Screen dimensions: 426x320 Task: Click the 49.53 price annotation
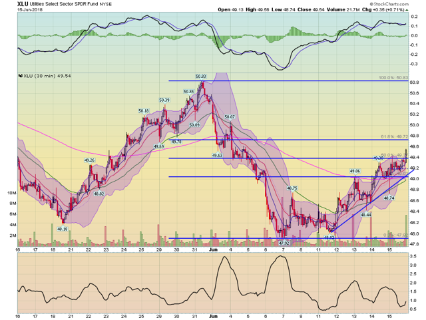click(218, 156)
